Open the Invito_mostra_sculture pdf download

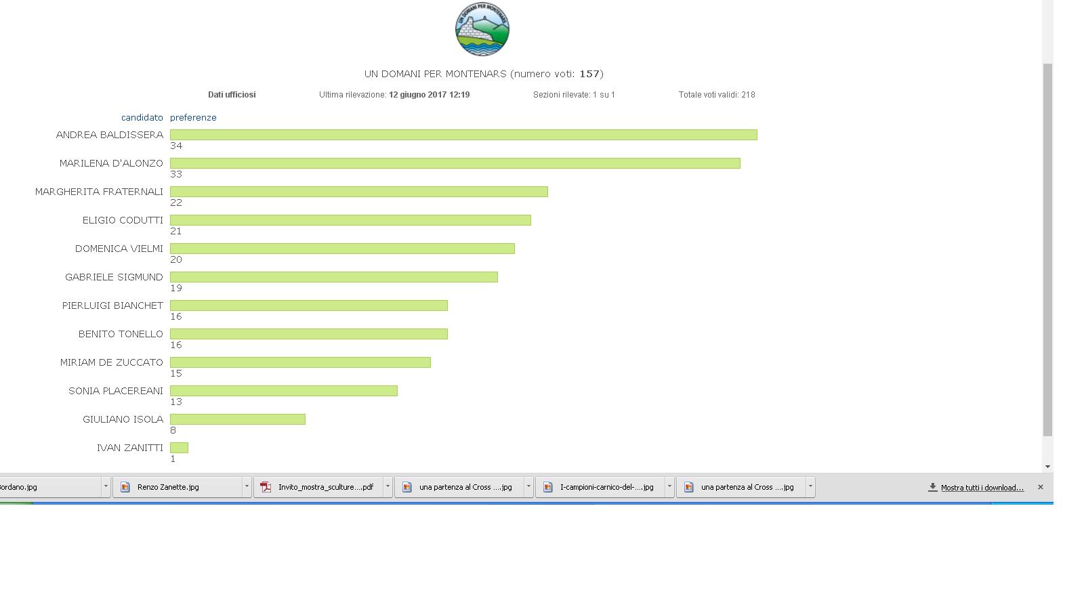click(x=325, y=487)
